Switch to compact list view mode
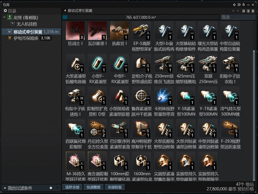The image size is (258, 194). click(253, 11)
